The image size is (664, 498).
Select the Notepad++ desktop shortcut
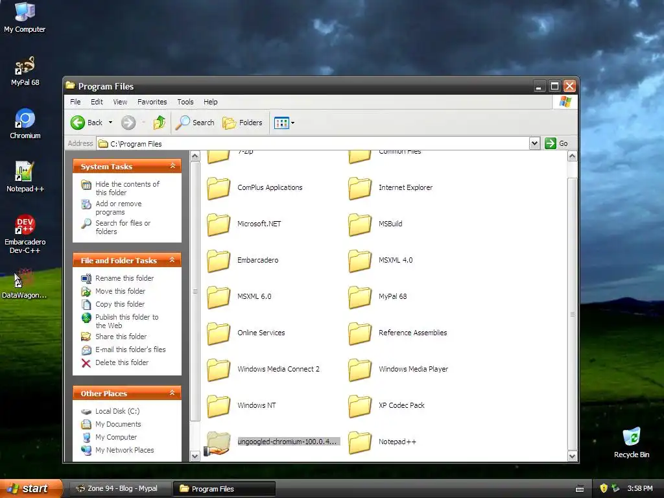click(25, 176)
